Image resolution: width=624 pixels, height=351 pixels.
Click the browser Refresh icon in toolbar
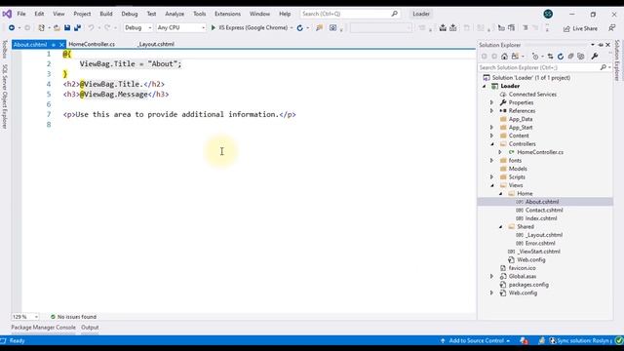(300, 28)
